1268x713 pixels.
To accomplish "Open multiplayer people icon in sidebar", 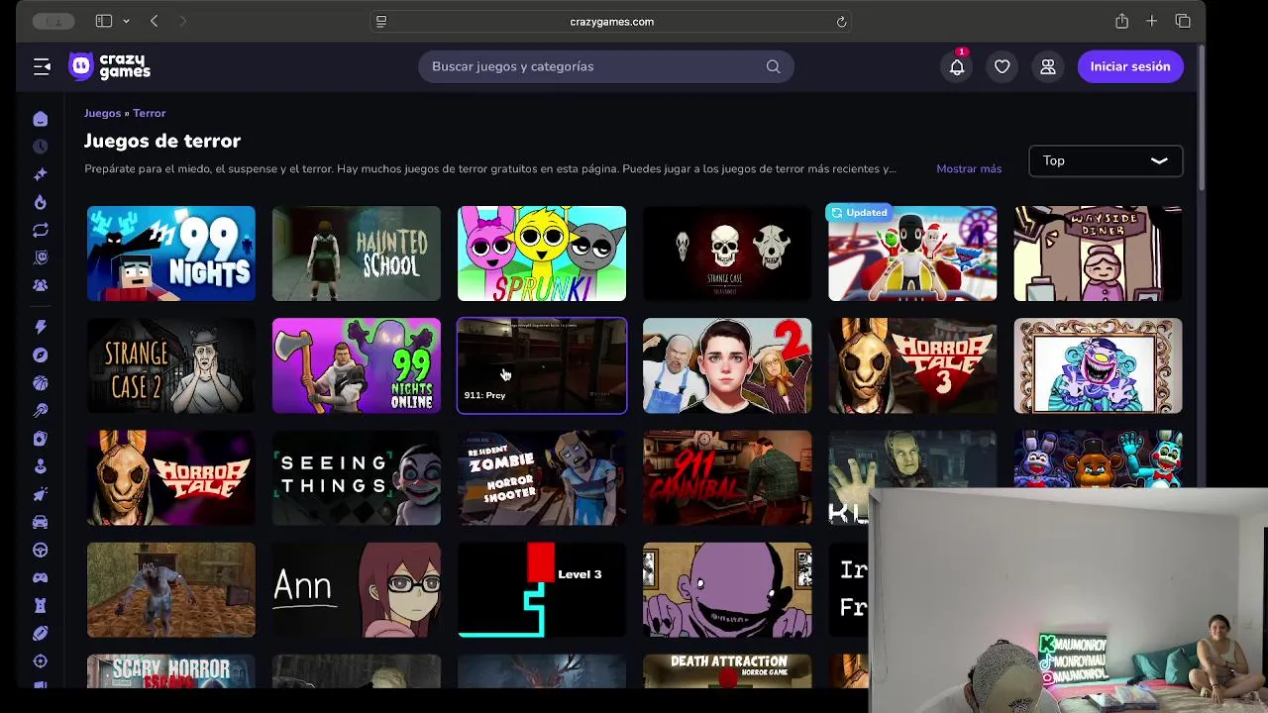I will coord(41,285).
